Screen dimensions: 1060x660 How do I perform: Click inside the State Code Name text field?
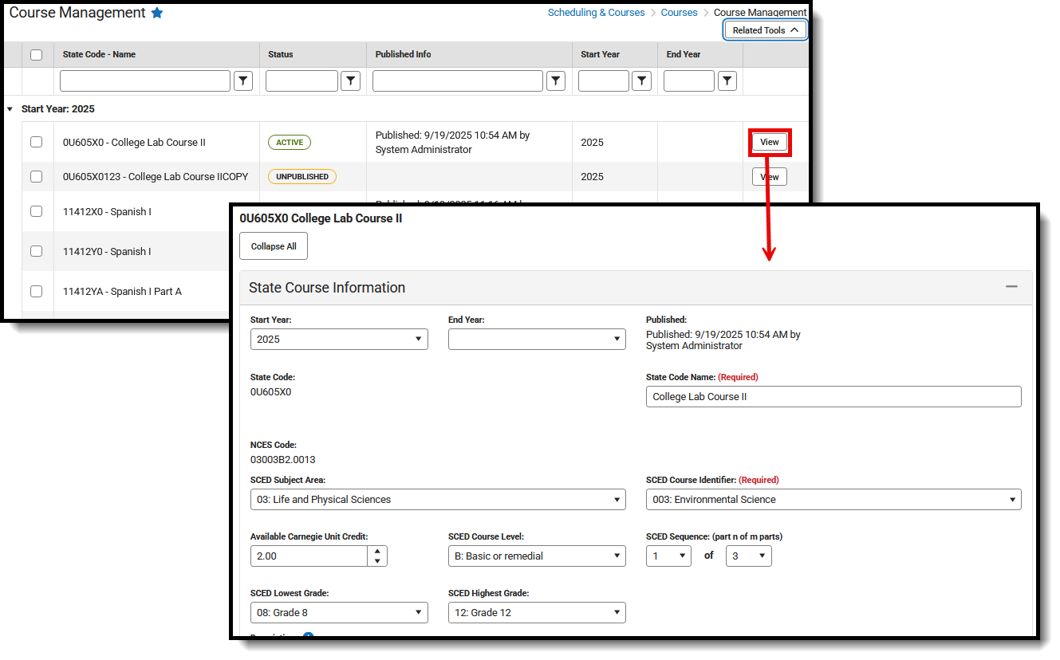(x=833, y=396)
